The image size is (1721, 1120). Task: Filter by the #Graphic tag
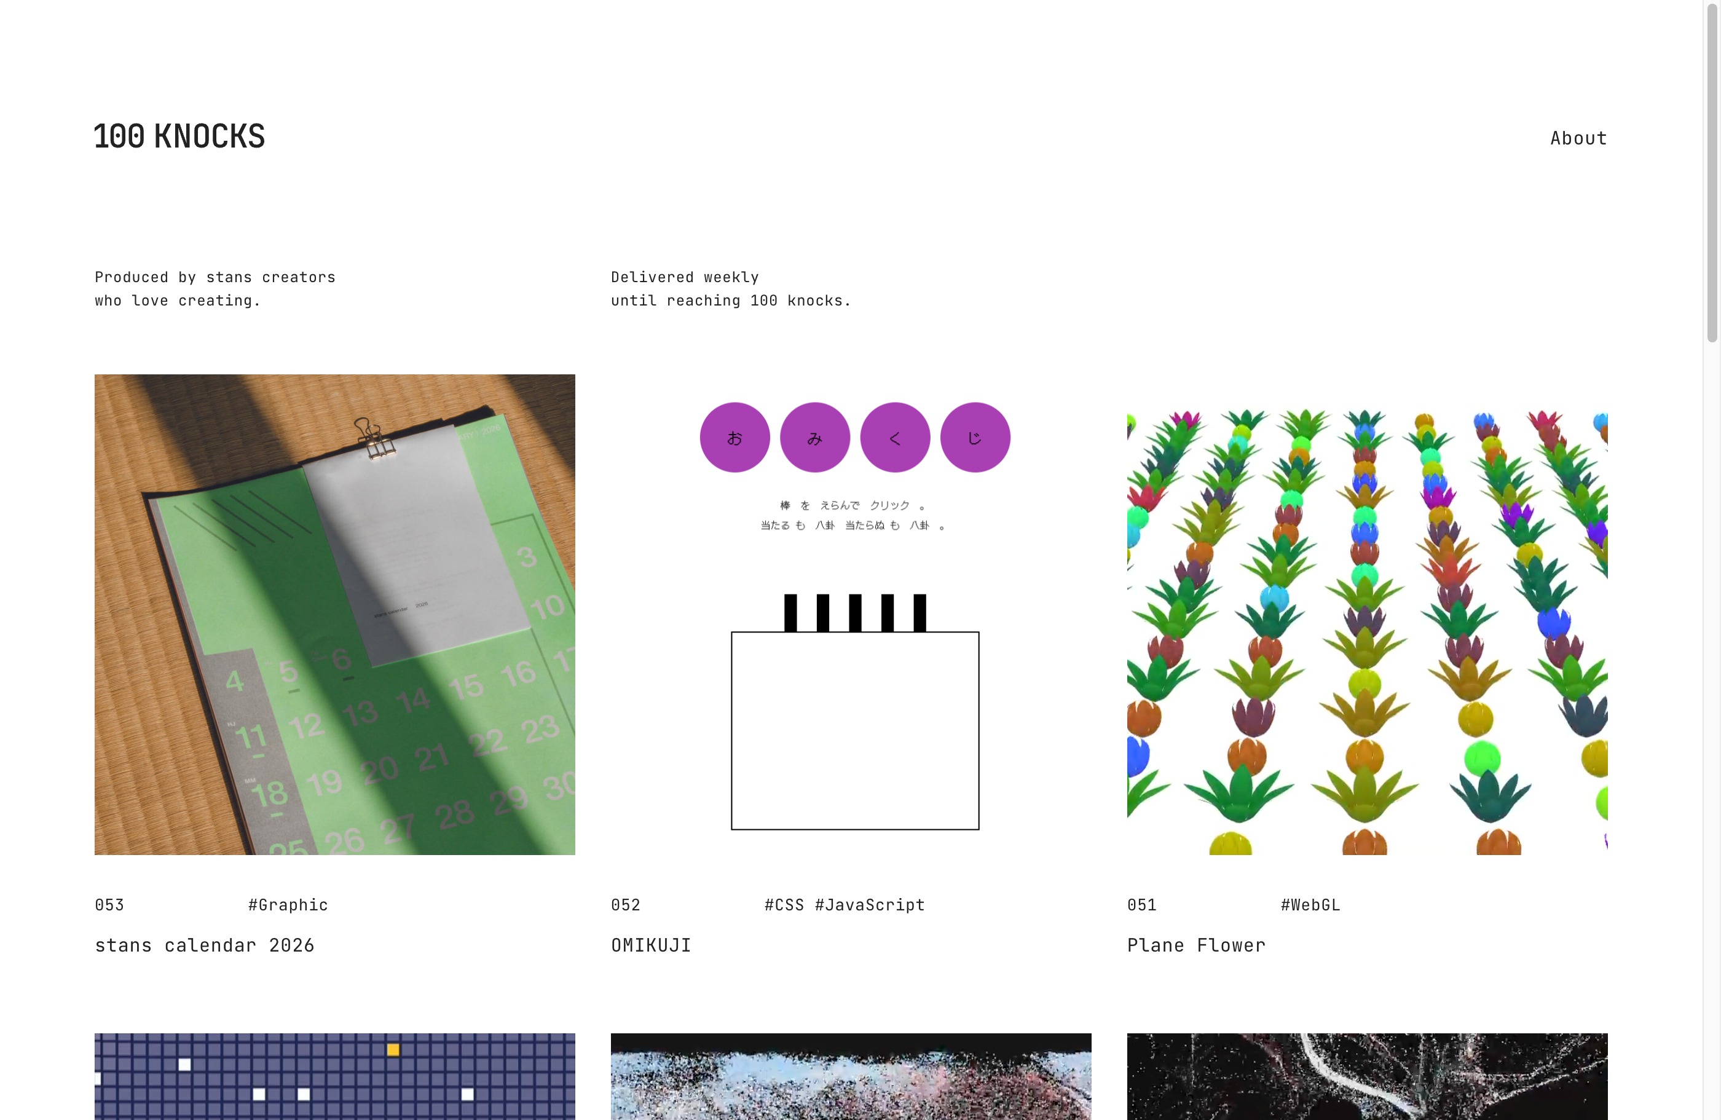pyautogui.click(x=288, y=905)
